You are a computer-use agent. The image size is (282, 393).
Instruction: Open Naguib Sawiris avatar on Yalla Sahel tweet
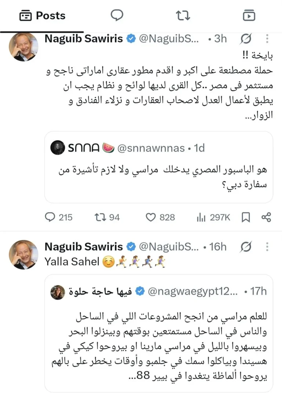[x=23, y=255]
